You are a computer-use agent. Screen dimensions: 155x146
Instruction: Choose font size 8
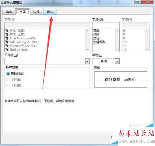(124, 34)
